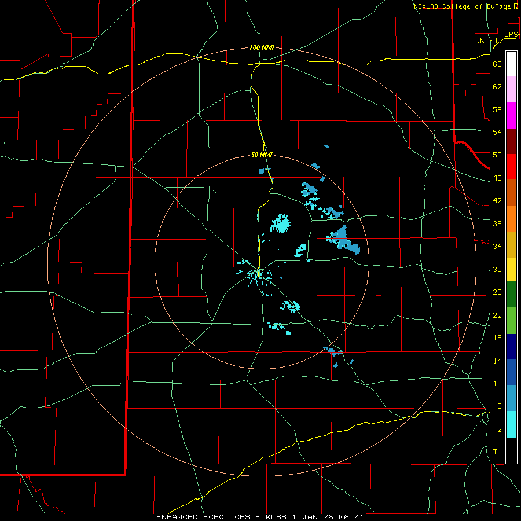Click the "14" legend value
Screen dimensions: 521x521
pos(497,361)
